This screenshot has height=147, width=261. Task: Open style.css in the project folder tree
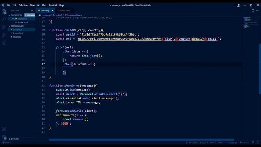(22, 37)
